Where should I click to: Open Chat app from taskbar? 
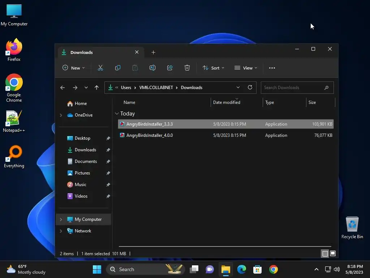tap(210, 269)
